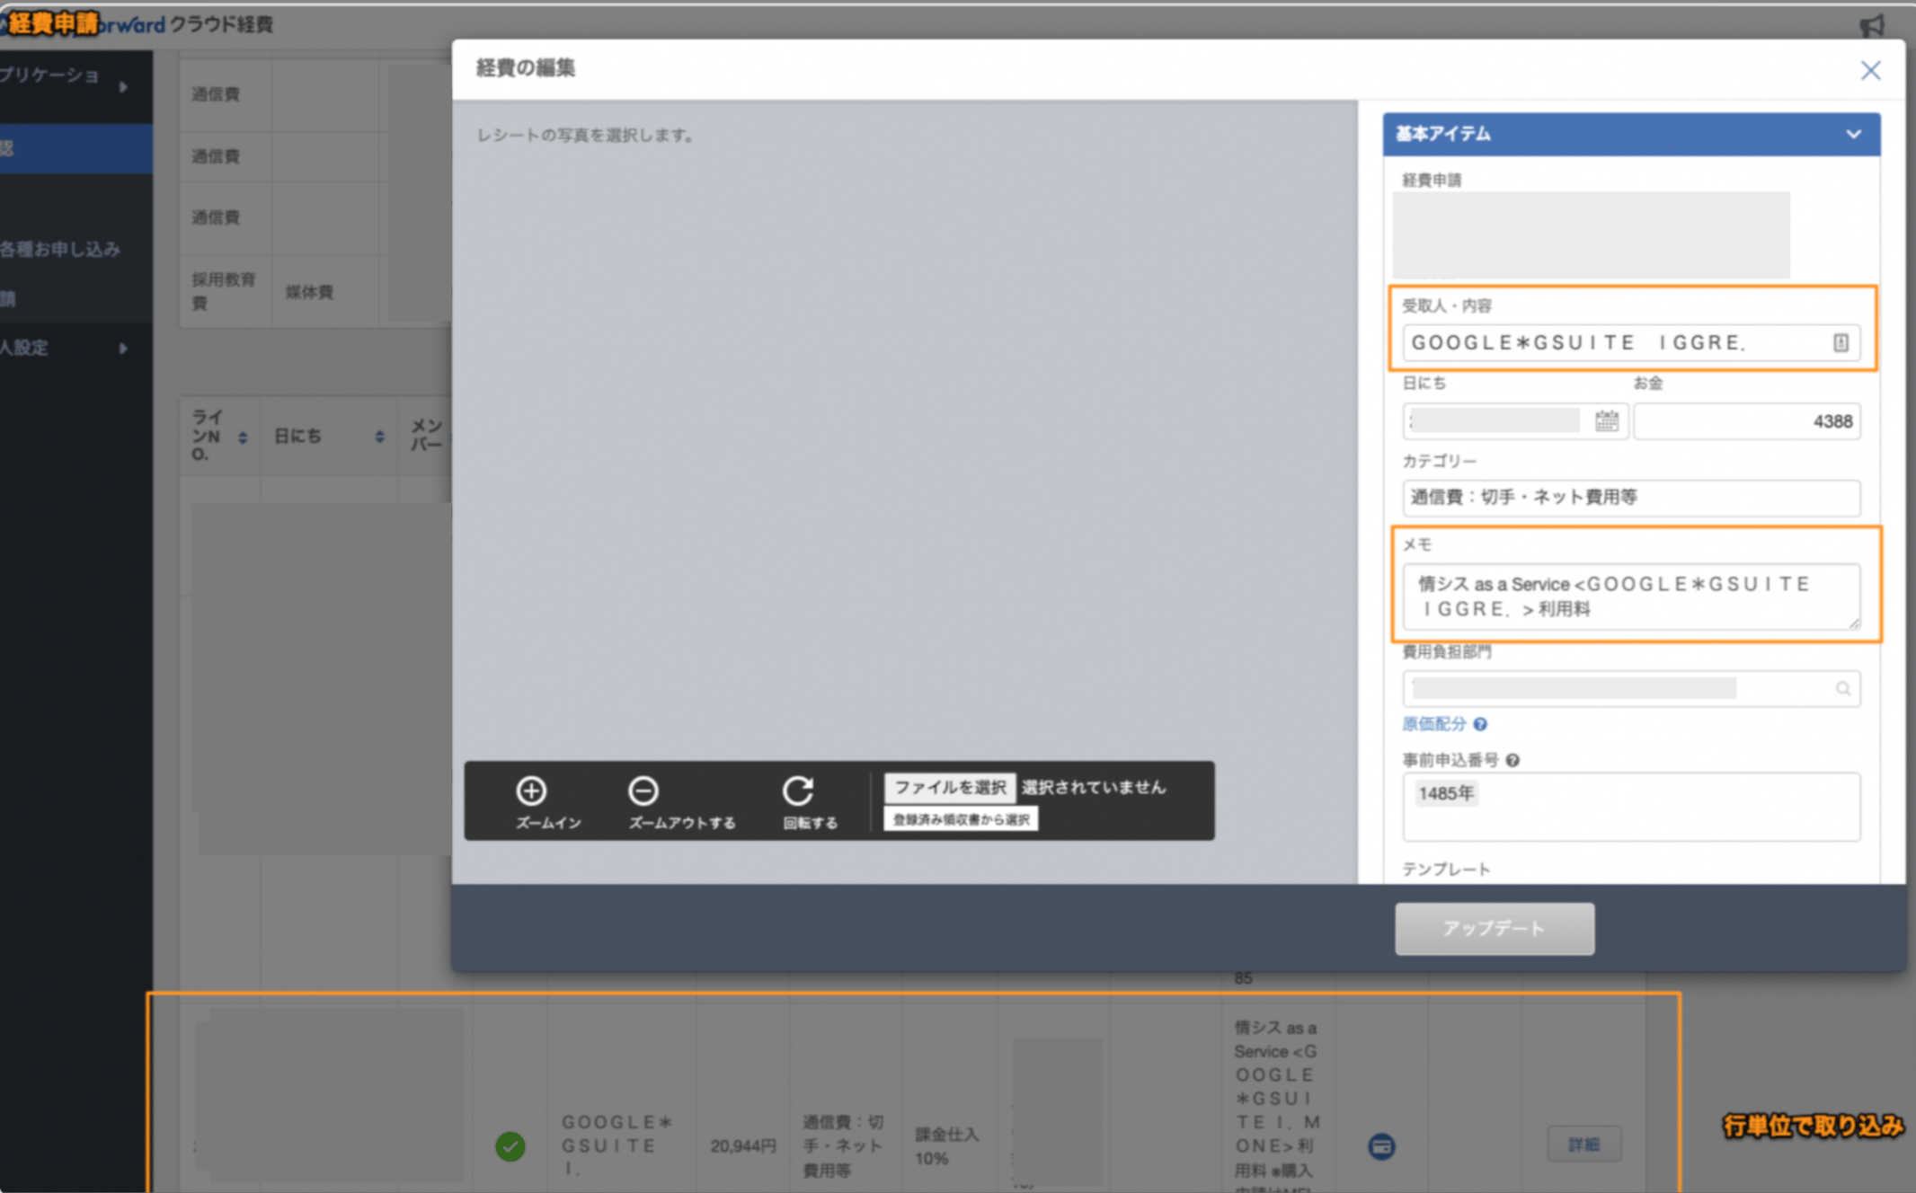The width and height of the screenshot is (1916, 1193).
Task: Click the お金 amount field showing 4388
Action: 1746,421
